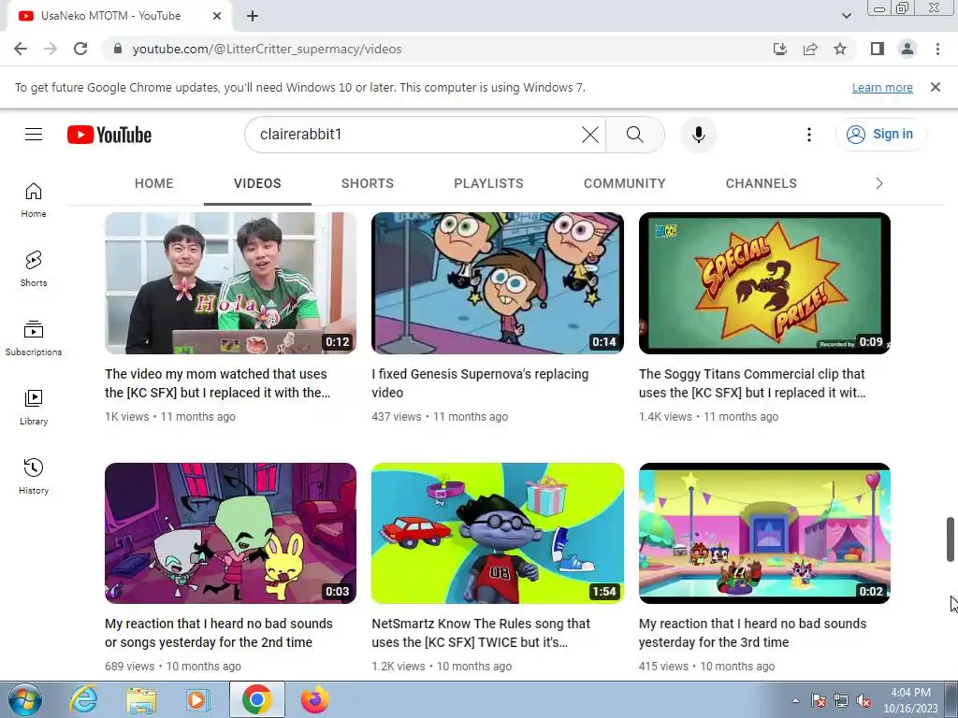Show more channel tabs with chevron

pos(879,183)
